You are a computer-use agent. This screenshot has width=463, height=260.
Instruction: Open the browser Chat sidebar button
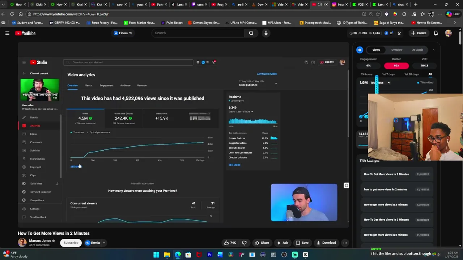[x=454, y=14]
